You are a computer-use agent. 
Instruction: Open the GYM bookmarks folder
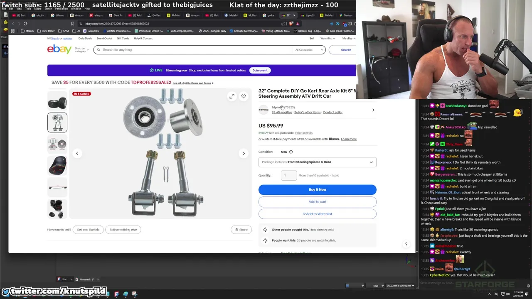(64, 31)
